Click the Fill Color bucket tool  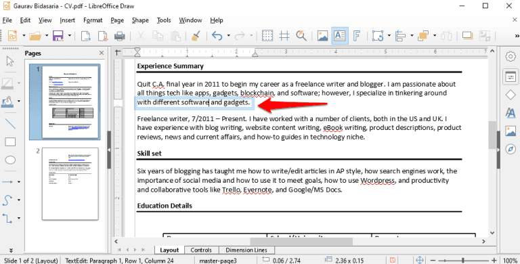tap(7, 101)
